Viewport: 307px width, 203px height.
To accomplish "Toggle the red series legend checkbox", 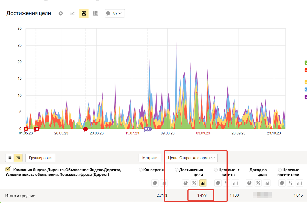I will click(x=306, y=70).
